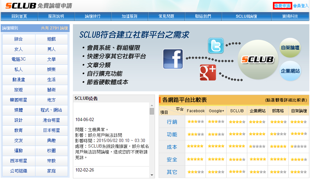Image resolution: width=310 pixels, height=179 pixels.
Task: Select the 興趣 forum category
Action: point(52,141)
